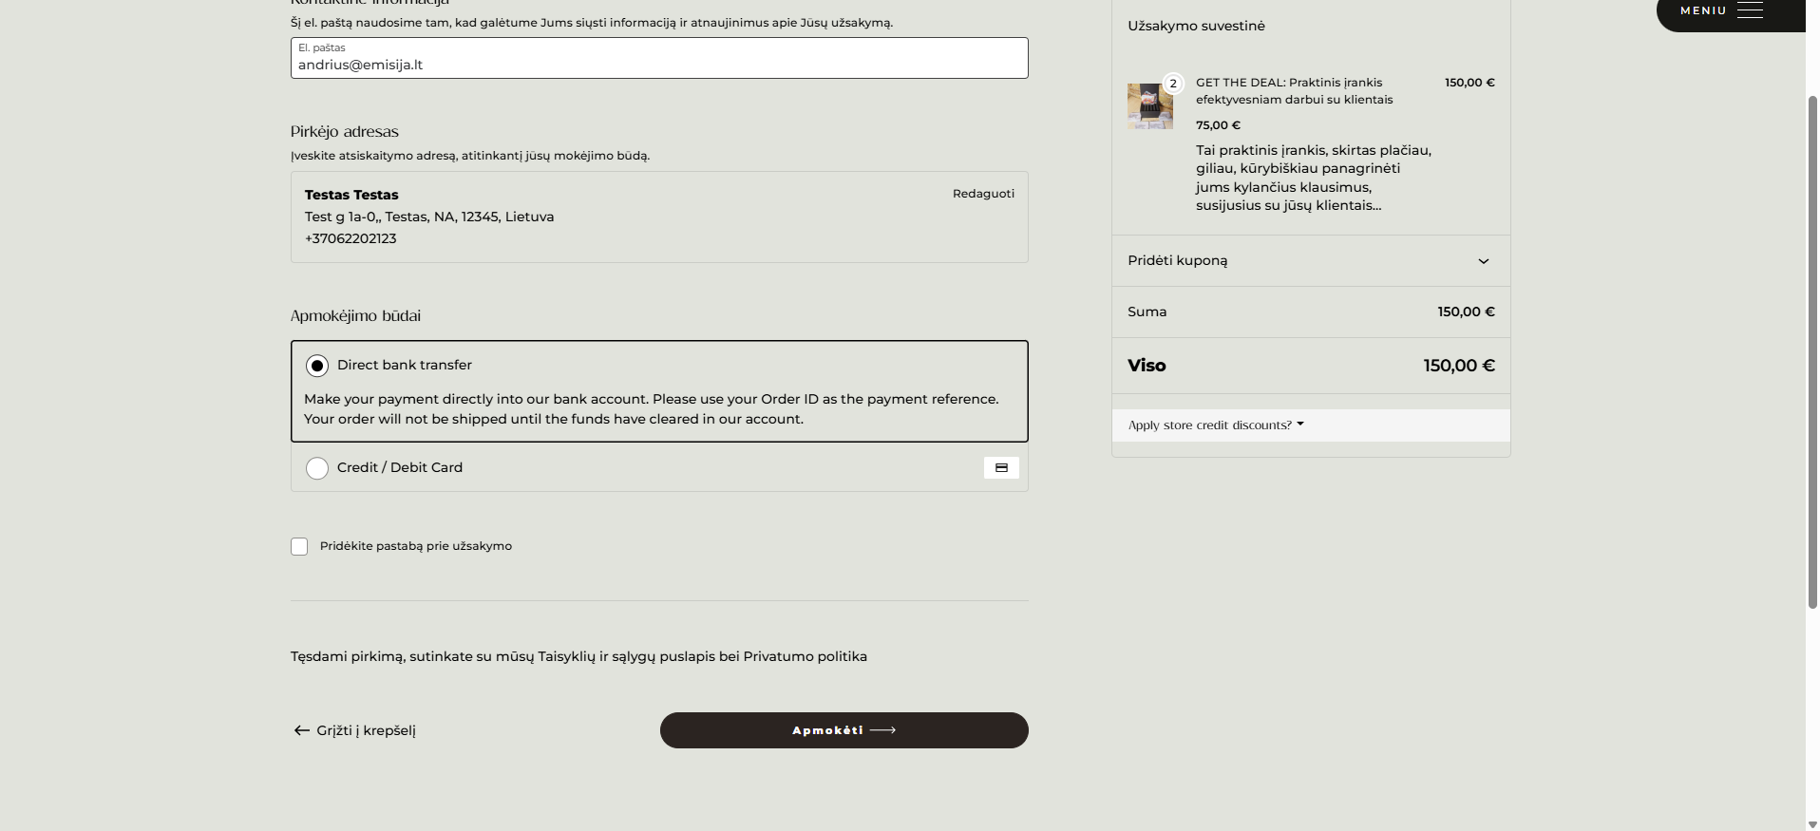Select Direct bank transfer payment option

tap(317, 366)
